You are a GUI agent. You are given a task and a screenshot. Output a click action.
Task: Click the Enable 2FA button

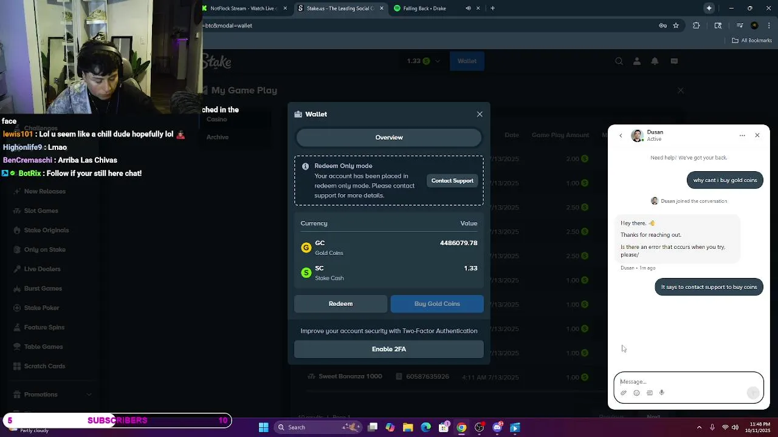pyautogui.click(x=389, y=349)
